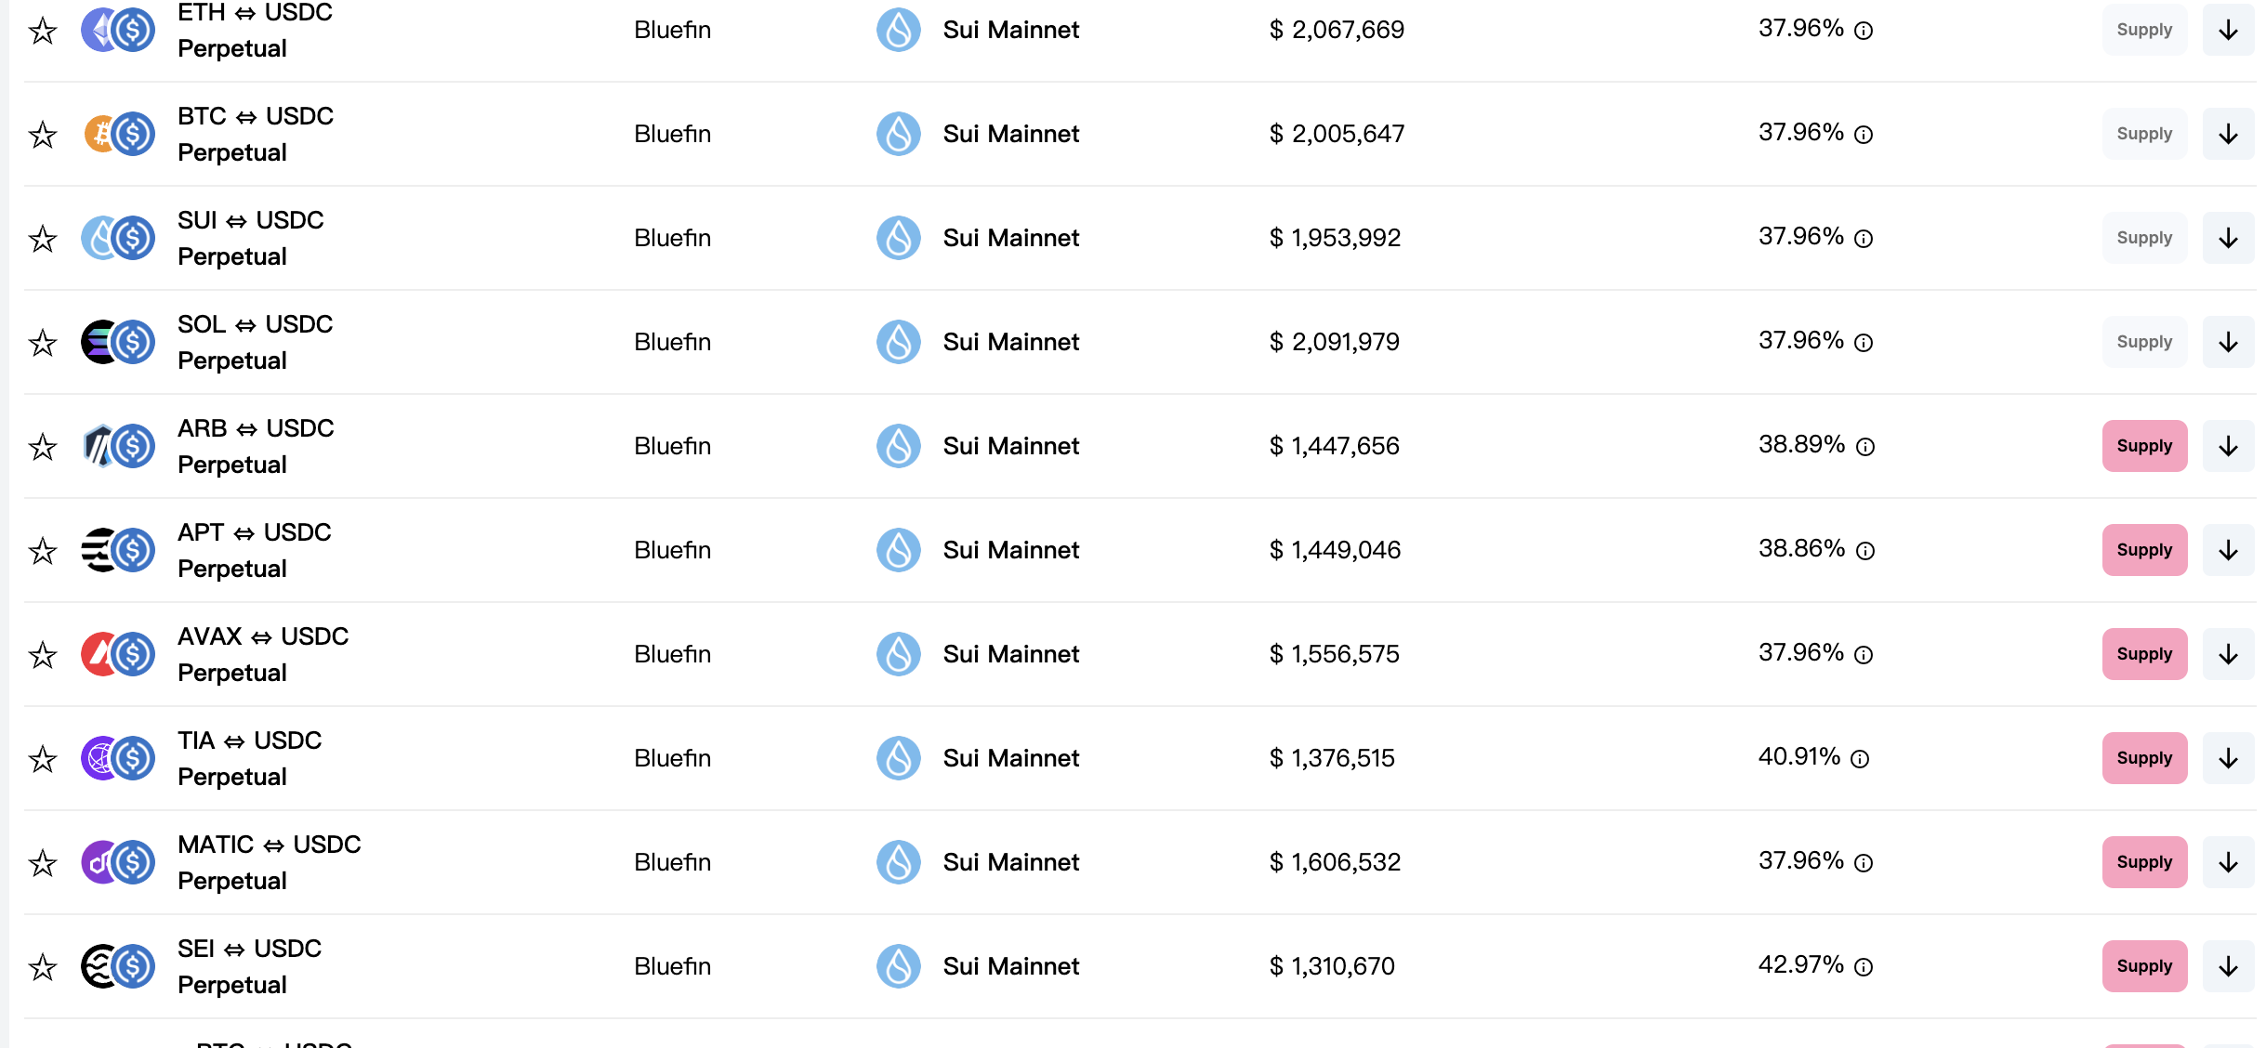Image resolution: width=2266 pixels, height=1048 pixels.
Task: Click info icon next to TIA 40.91% rate
Action: coord(1860,759)
